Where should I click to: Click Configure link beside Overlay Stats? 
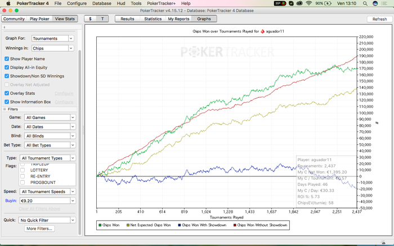click(64, 93)
